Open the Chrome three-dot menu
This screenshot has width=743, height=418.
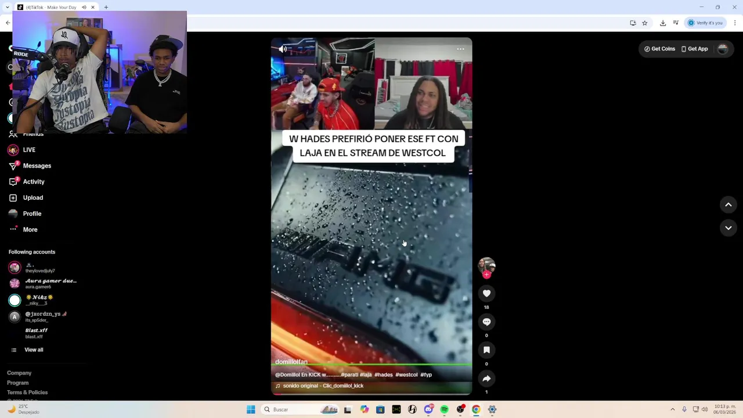(735, 23)
